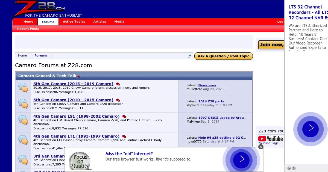Image resolution: width=328 pixels, height=172 pixels.
Task: Click the 6th Gen Camaro forum bubble icon
Action: (x=23, y=88)
